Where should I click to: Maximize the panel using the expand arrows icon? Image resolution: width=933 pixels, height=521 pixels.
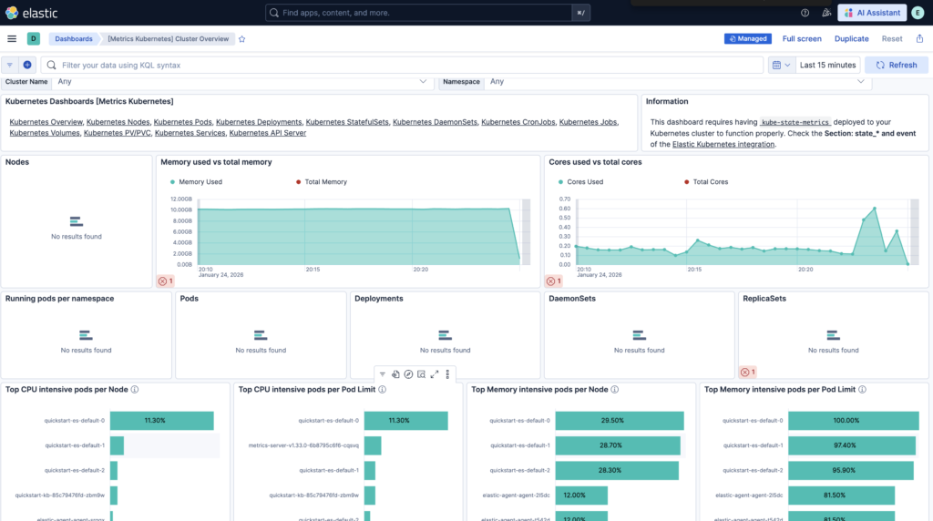pos(435,374)
